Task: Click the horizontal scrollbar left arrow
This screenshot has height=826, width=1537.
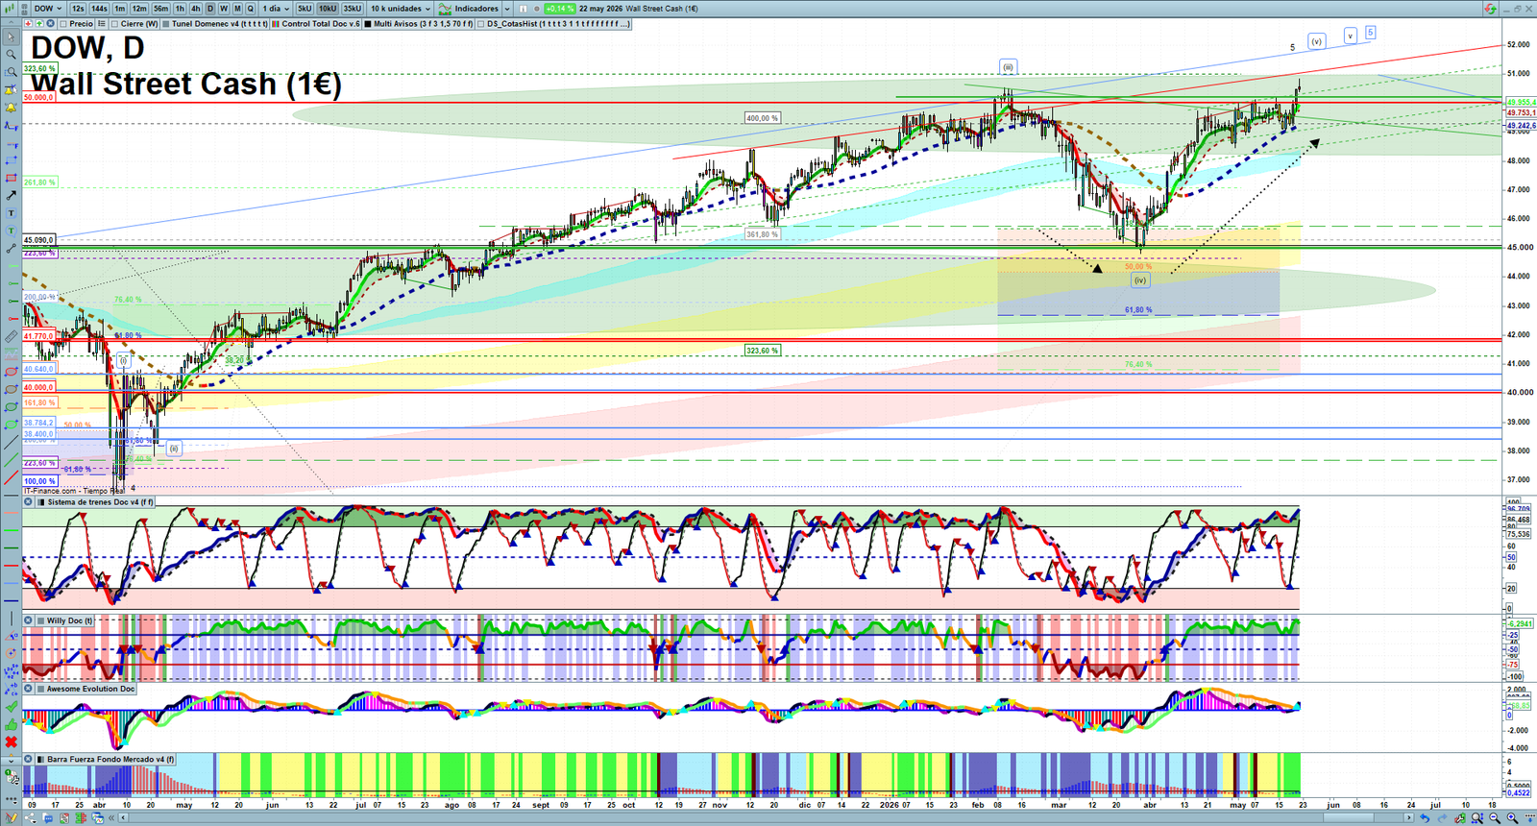Action: (123, 817)
